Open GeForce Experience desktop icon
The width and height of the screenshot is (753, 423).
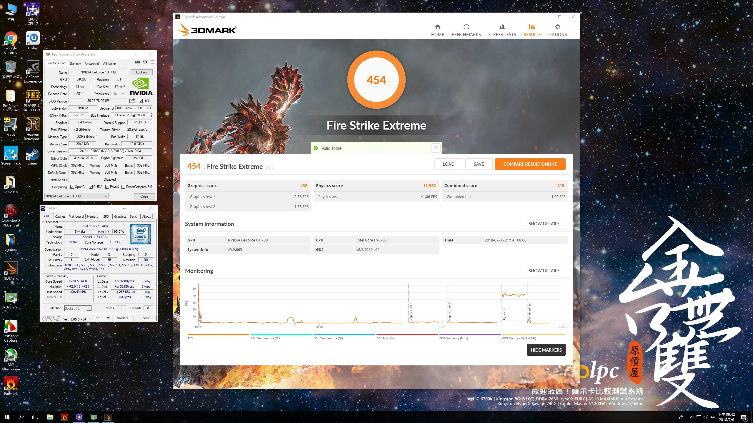click(x=33, y=72)
